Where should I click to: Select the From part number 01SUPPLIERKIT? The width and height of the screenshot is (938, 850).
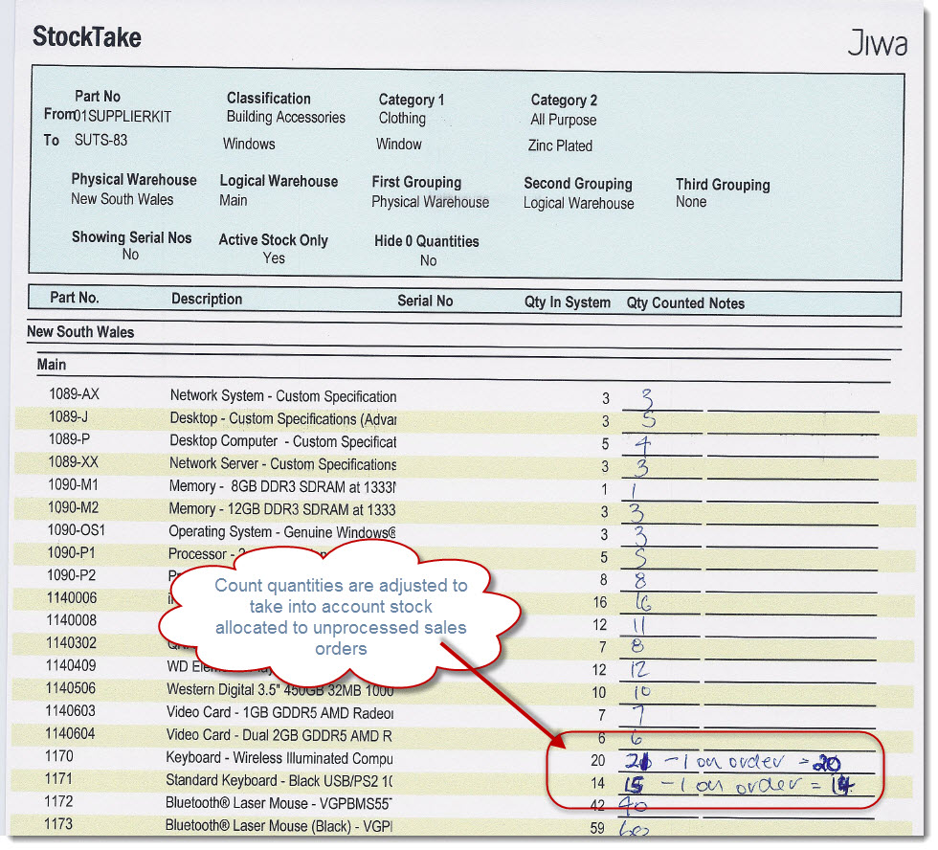[x=123, y=116]
